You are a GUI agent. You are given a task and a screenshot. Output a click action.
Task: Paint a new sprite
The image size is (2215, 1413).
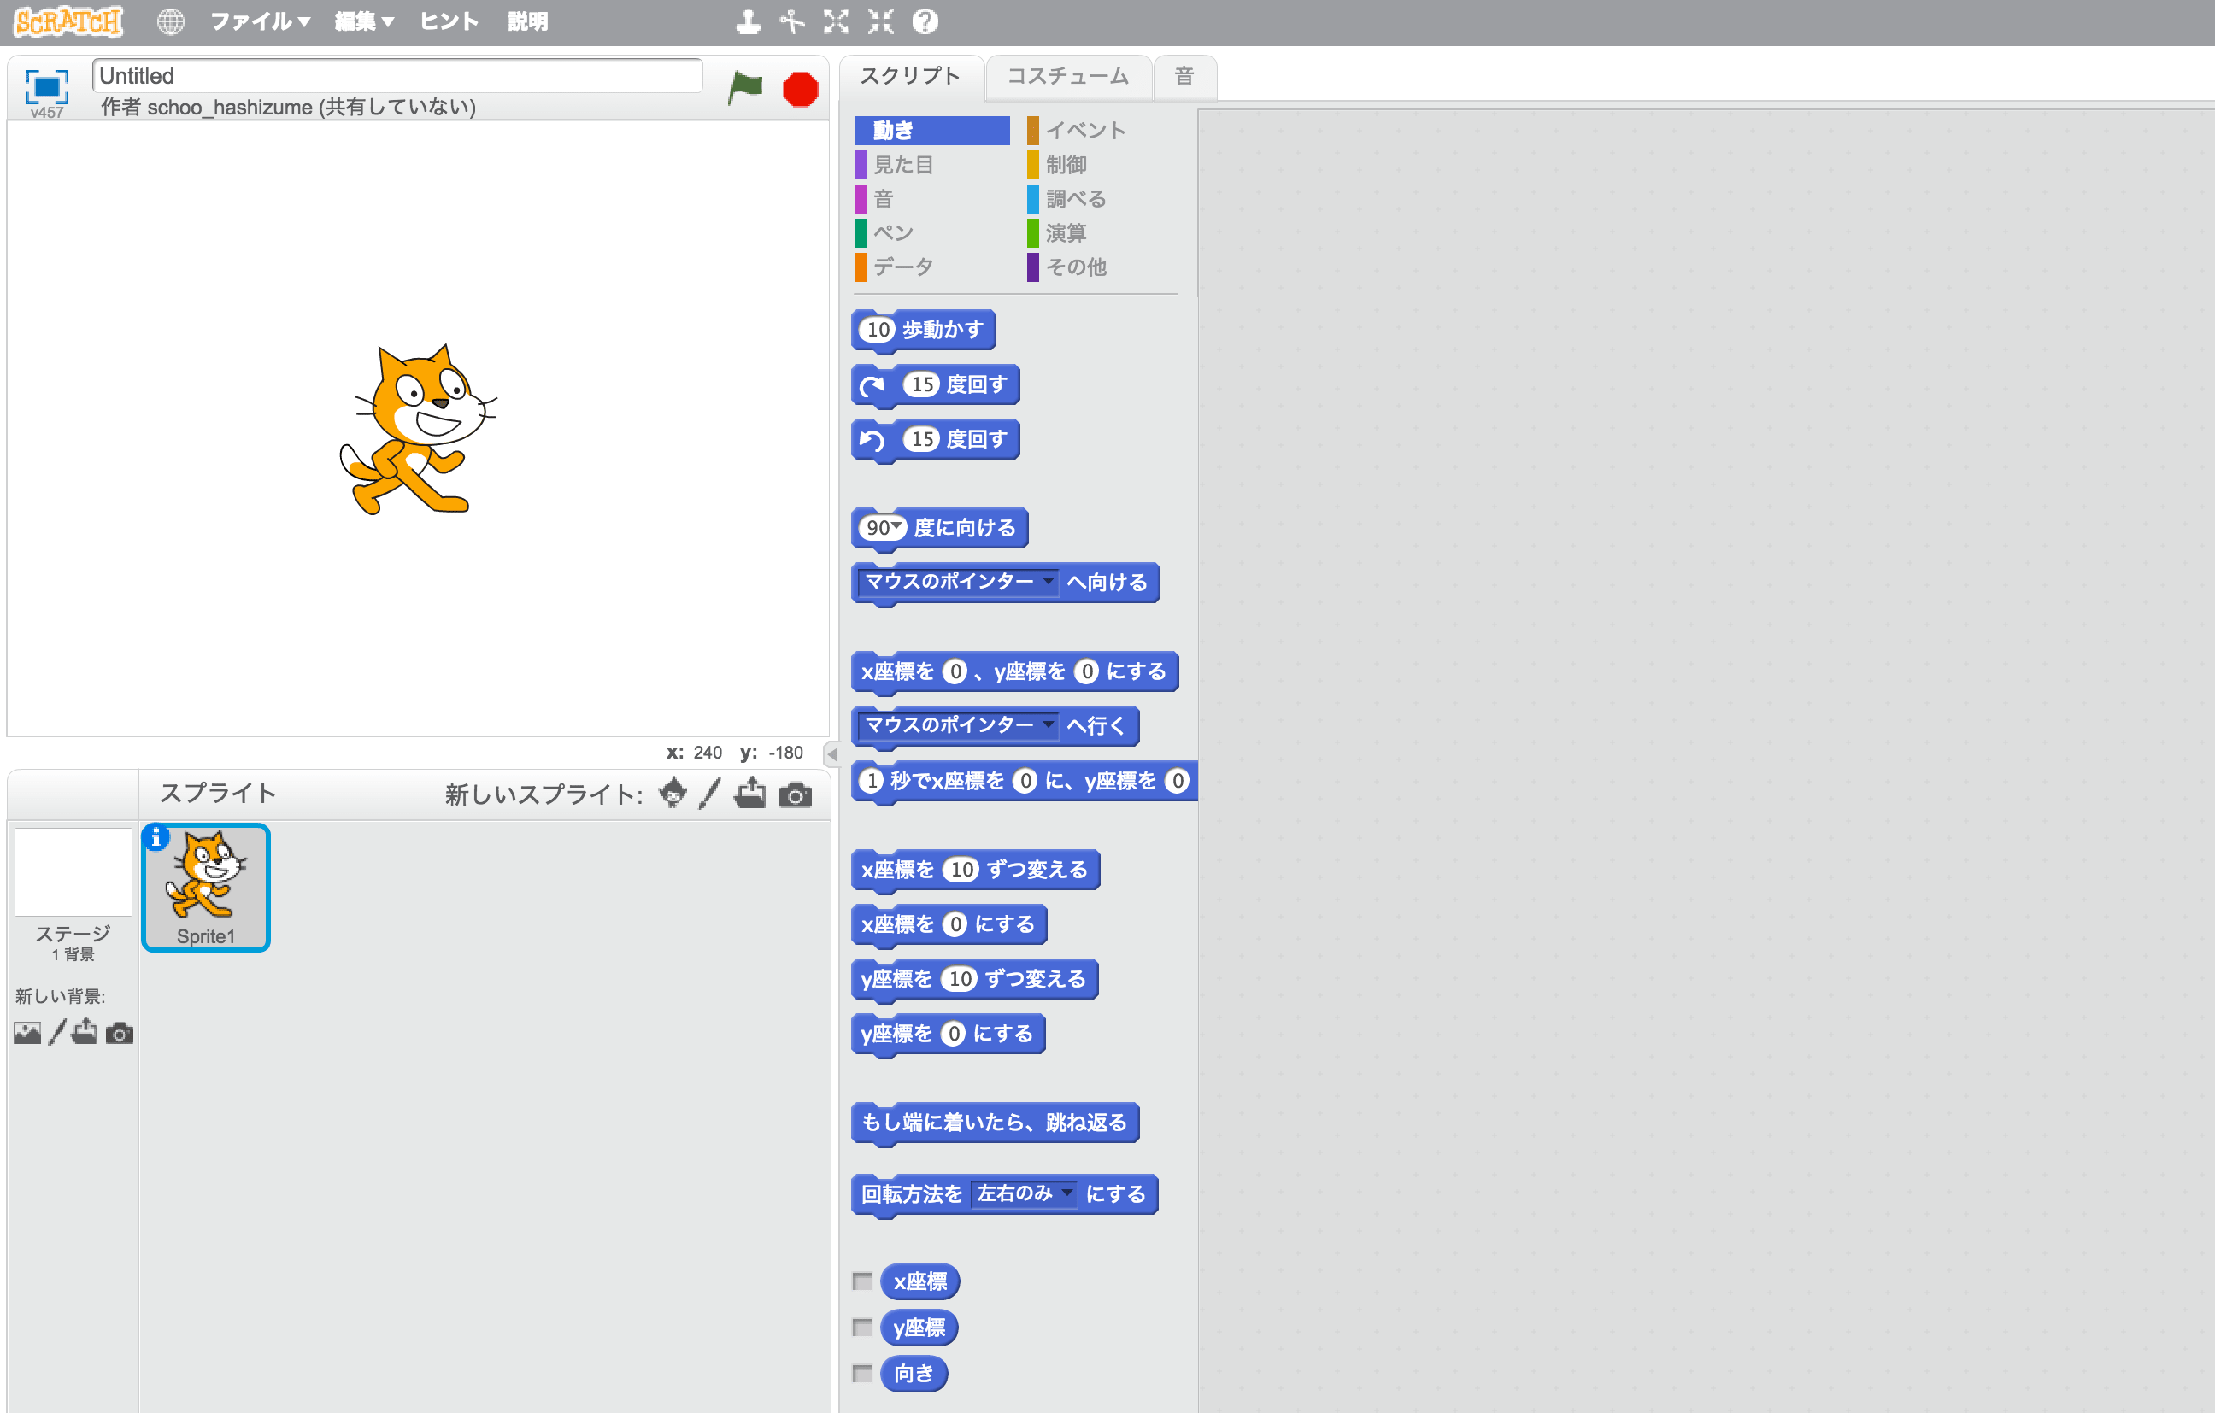point(708,794)
